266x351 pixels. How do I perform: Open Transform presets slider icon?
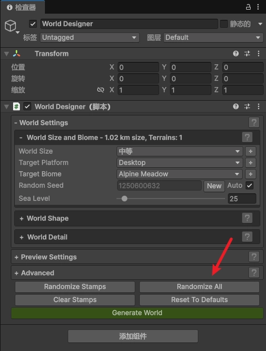point(247,53)
